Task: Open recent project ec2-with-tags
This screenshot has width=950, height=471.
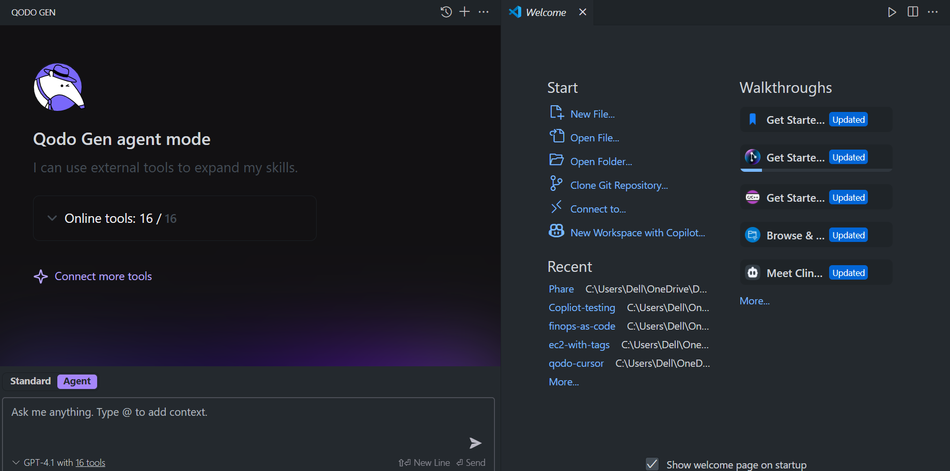Action: (x=579, y=345)
